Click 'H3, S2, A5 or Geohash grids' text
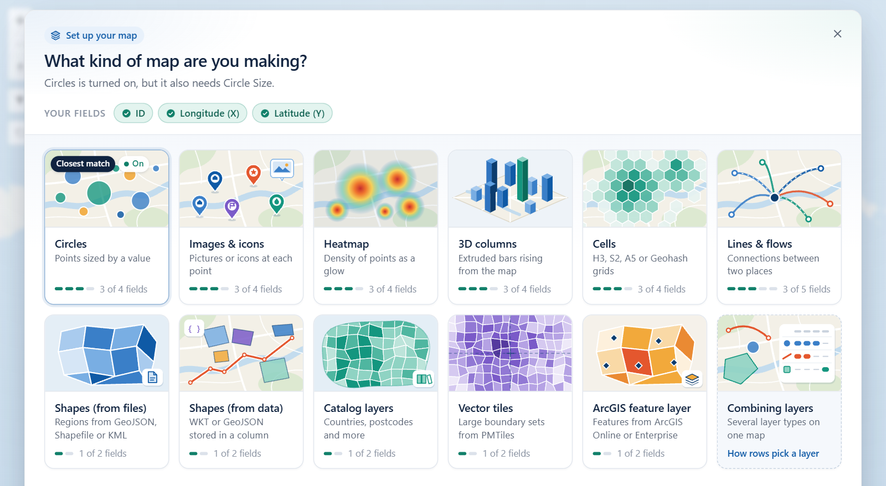 (x=640, y=265)
